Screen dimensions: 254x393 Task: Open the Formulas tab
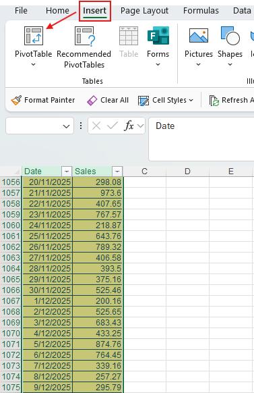click(x=201, y=11)
